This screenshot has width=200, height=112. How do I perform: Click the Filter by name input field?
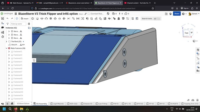[18, 24]
